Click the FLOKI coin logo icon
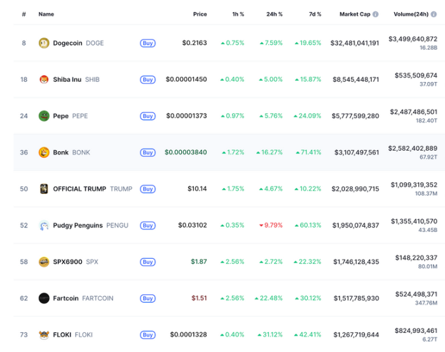 coord(44,335)
